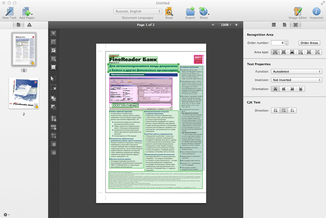Screen dimensions: 326x218
Task: Switch to the warnings triangle tab
Action: click(29, 25)
